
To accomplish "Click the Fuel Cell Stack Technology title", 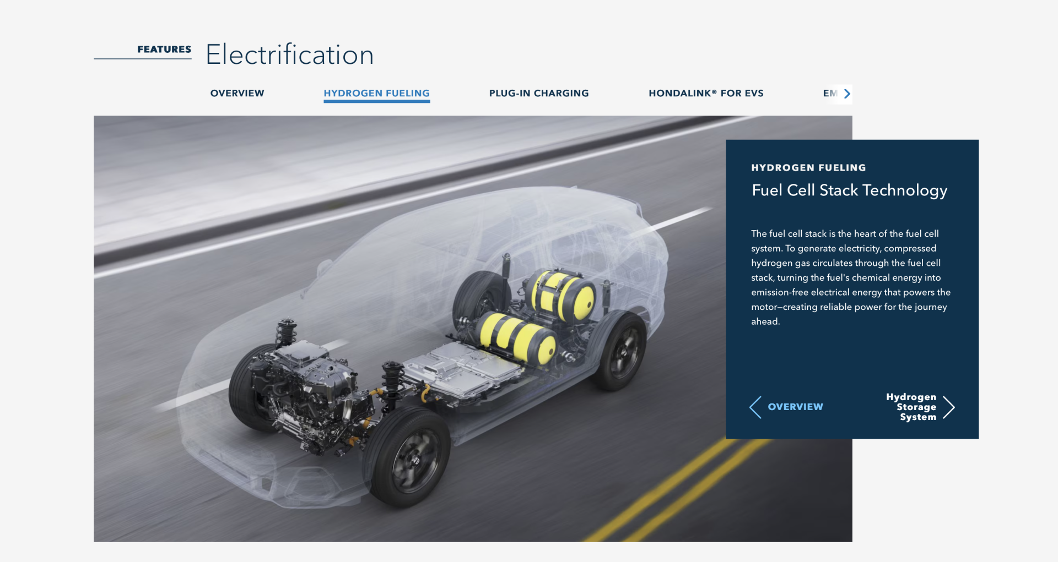I will [x=849, y=190].
